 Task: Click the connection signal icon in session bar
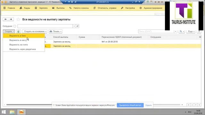click(x=76, y=2)
